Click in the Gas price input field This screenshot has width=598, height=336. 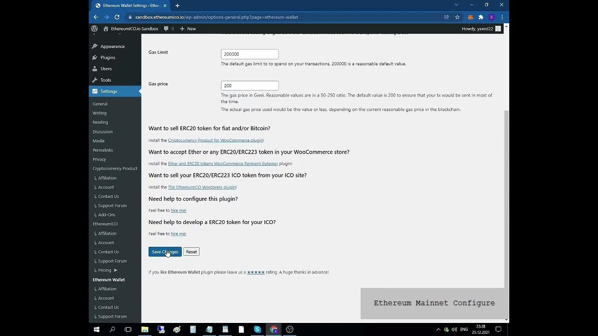coord(249,85)
